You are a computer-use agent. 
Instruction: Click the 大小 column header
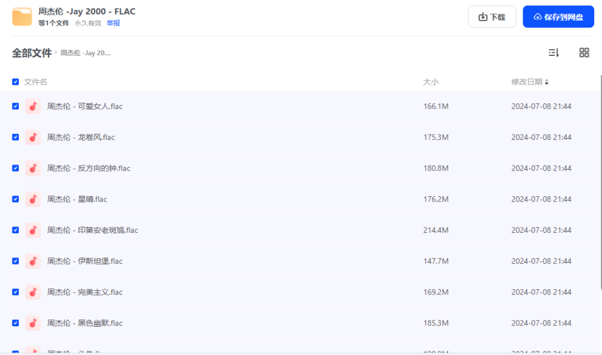431,82
